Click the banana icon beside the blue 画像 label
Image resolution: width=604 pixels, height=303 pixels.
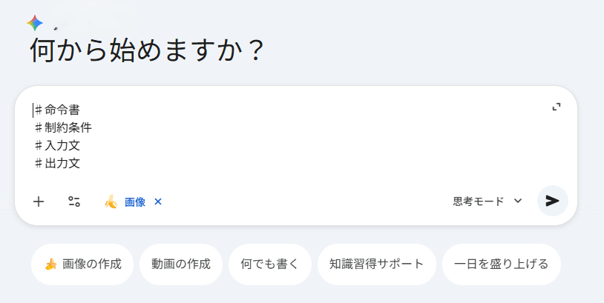(x=111, y=202)
